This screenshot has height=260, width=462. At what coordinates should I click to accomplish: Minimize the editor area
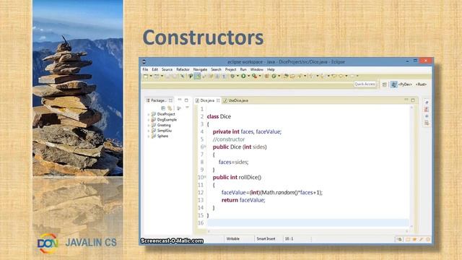coord(406,100)
